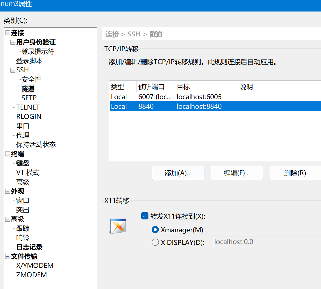The width and height of the screenshot is (321, 289).
Task: Click the 添加(A)... button
Action: pyautogui.click(x=178, y=173)
